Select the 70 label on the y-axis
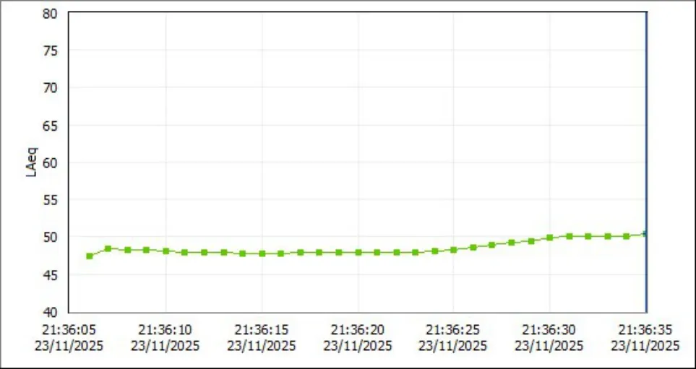The image size is (696, 369). 50,88
